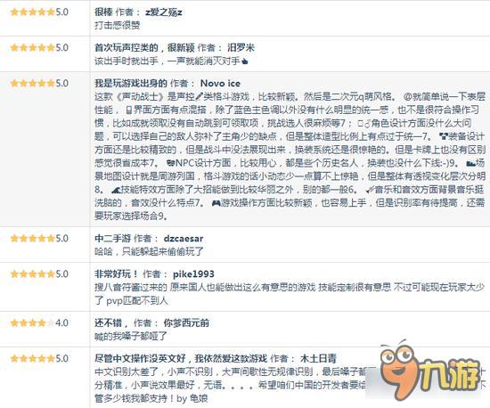This screenshot has height=408, width=490.
Task: Click review title 我是玩游戏出身的
Action: (131, 84)
